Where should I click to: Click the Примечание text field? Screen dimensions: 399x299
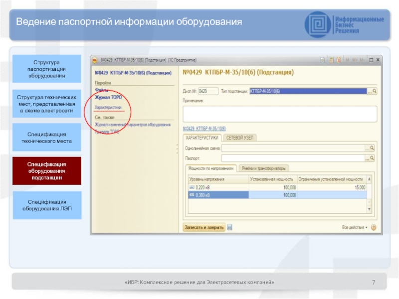coord(279,114)
